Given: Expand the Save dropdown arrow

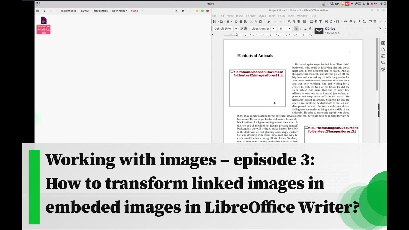Looking at the screenshot, I should coord(231,21).
